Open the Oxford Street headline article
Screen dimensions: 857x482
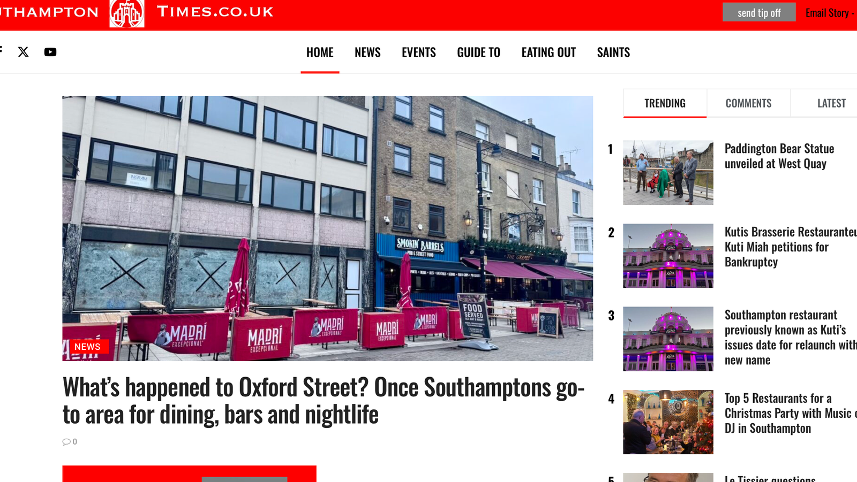324,401
